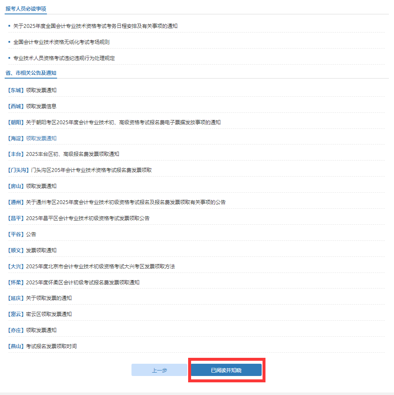Click the 已阅读并知晓 button
The height and width of the screenshot is (395, 394).
coord(226,370)
